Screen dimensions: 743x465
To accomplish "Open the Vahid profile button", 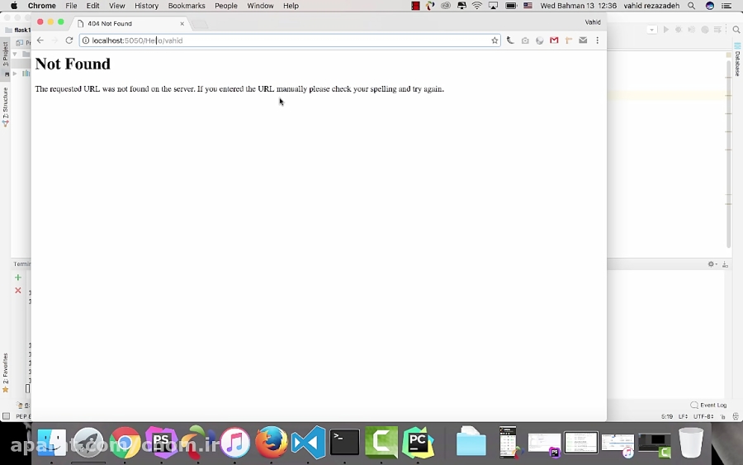I will coord(592,22).
